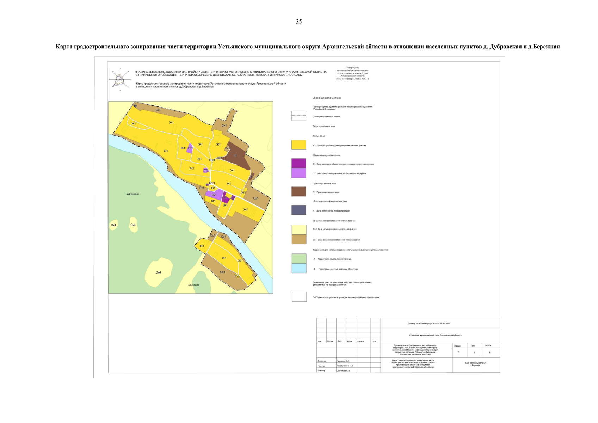
Task: Select the brown П1 production legend swatch
Action: tap(298, 192)
